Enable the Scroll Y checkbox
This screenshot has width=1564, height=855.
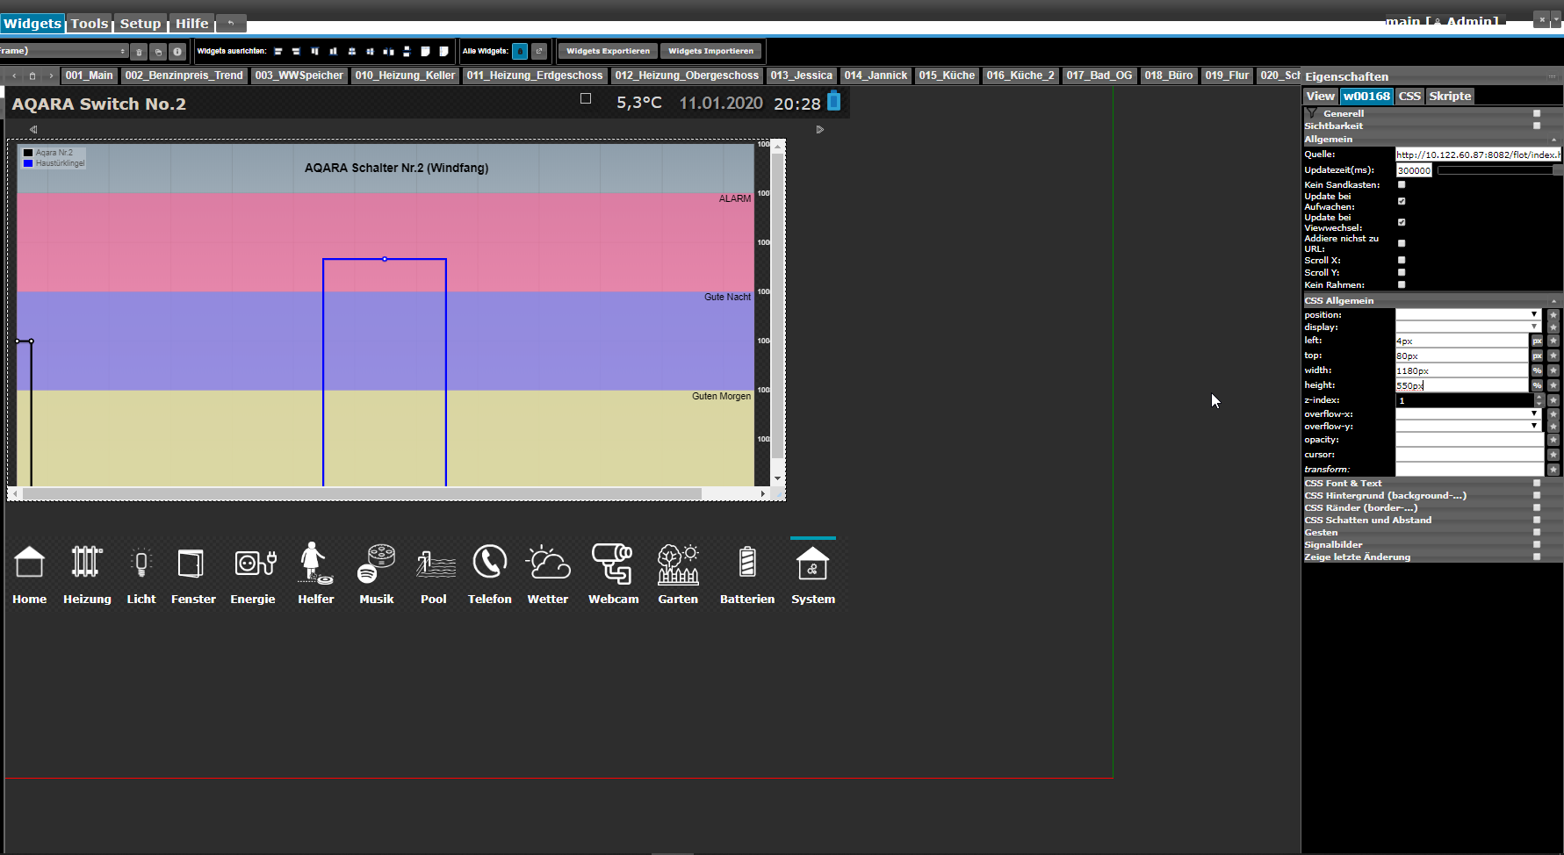tap(1402, 272)
